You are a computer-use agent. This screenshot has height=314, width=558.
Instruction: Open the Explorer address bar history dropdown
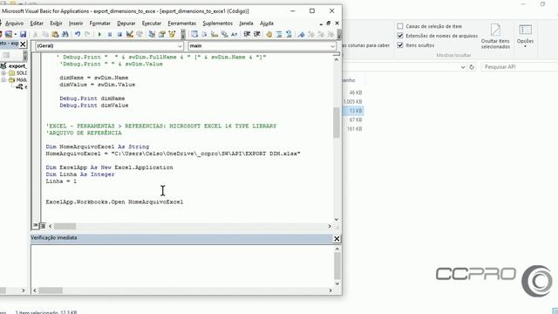[463, 67]
